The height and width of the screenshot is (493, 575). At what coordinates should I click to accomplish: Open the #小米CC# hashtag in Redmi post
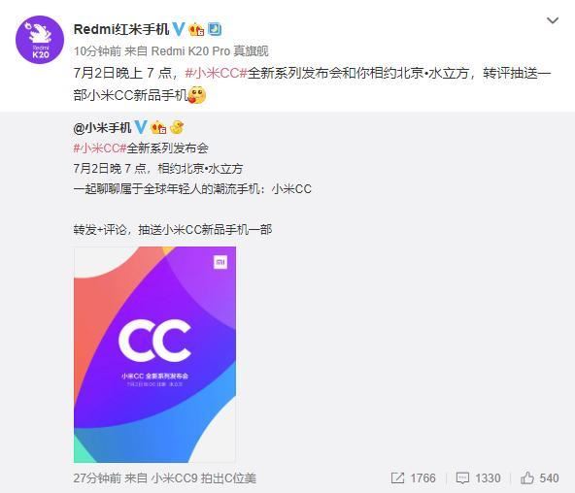(x=216, y=73)
